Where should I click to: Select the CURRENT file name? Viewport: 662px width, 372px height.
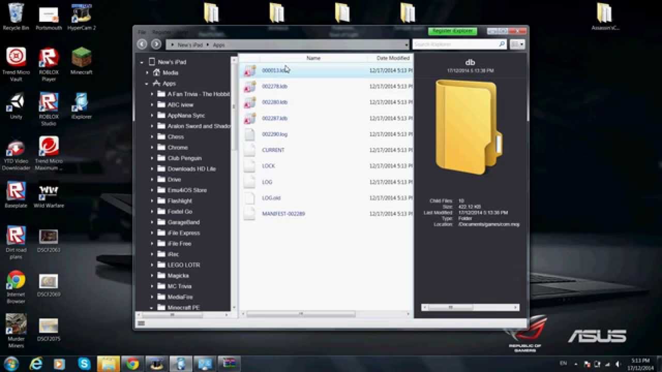click(273, 150)
